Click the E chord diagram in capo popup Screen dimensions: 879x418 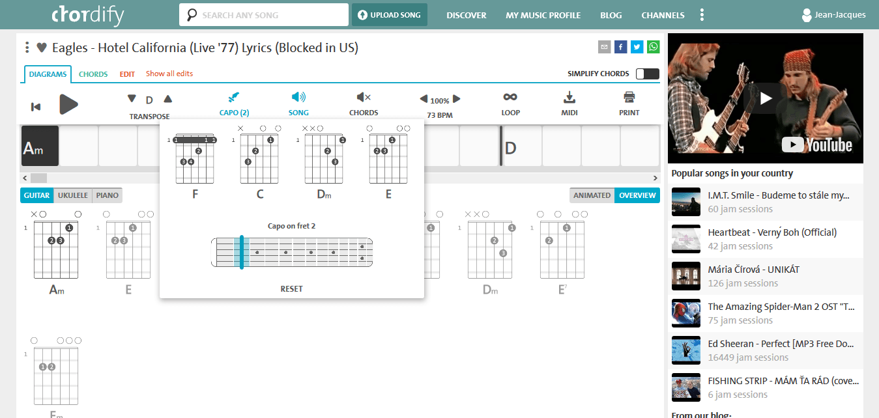(388, 162)
